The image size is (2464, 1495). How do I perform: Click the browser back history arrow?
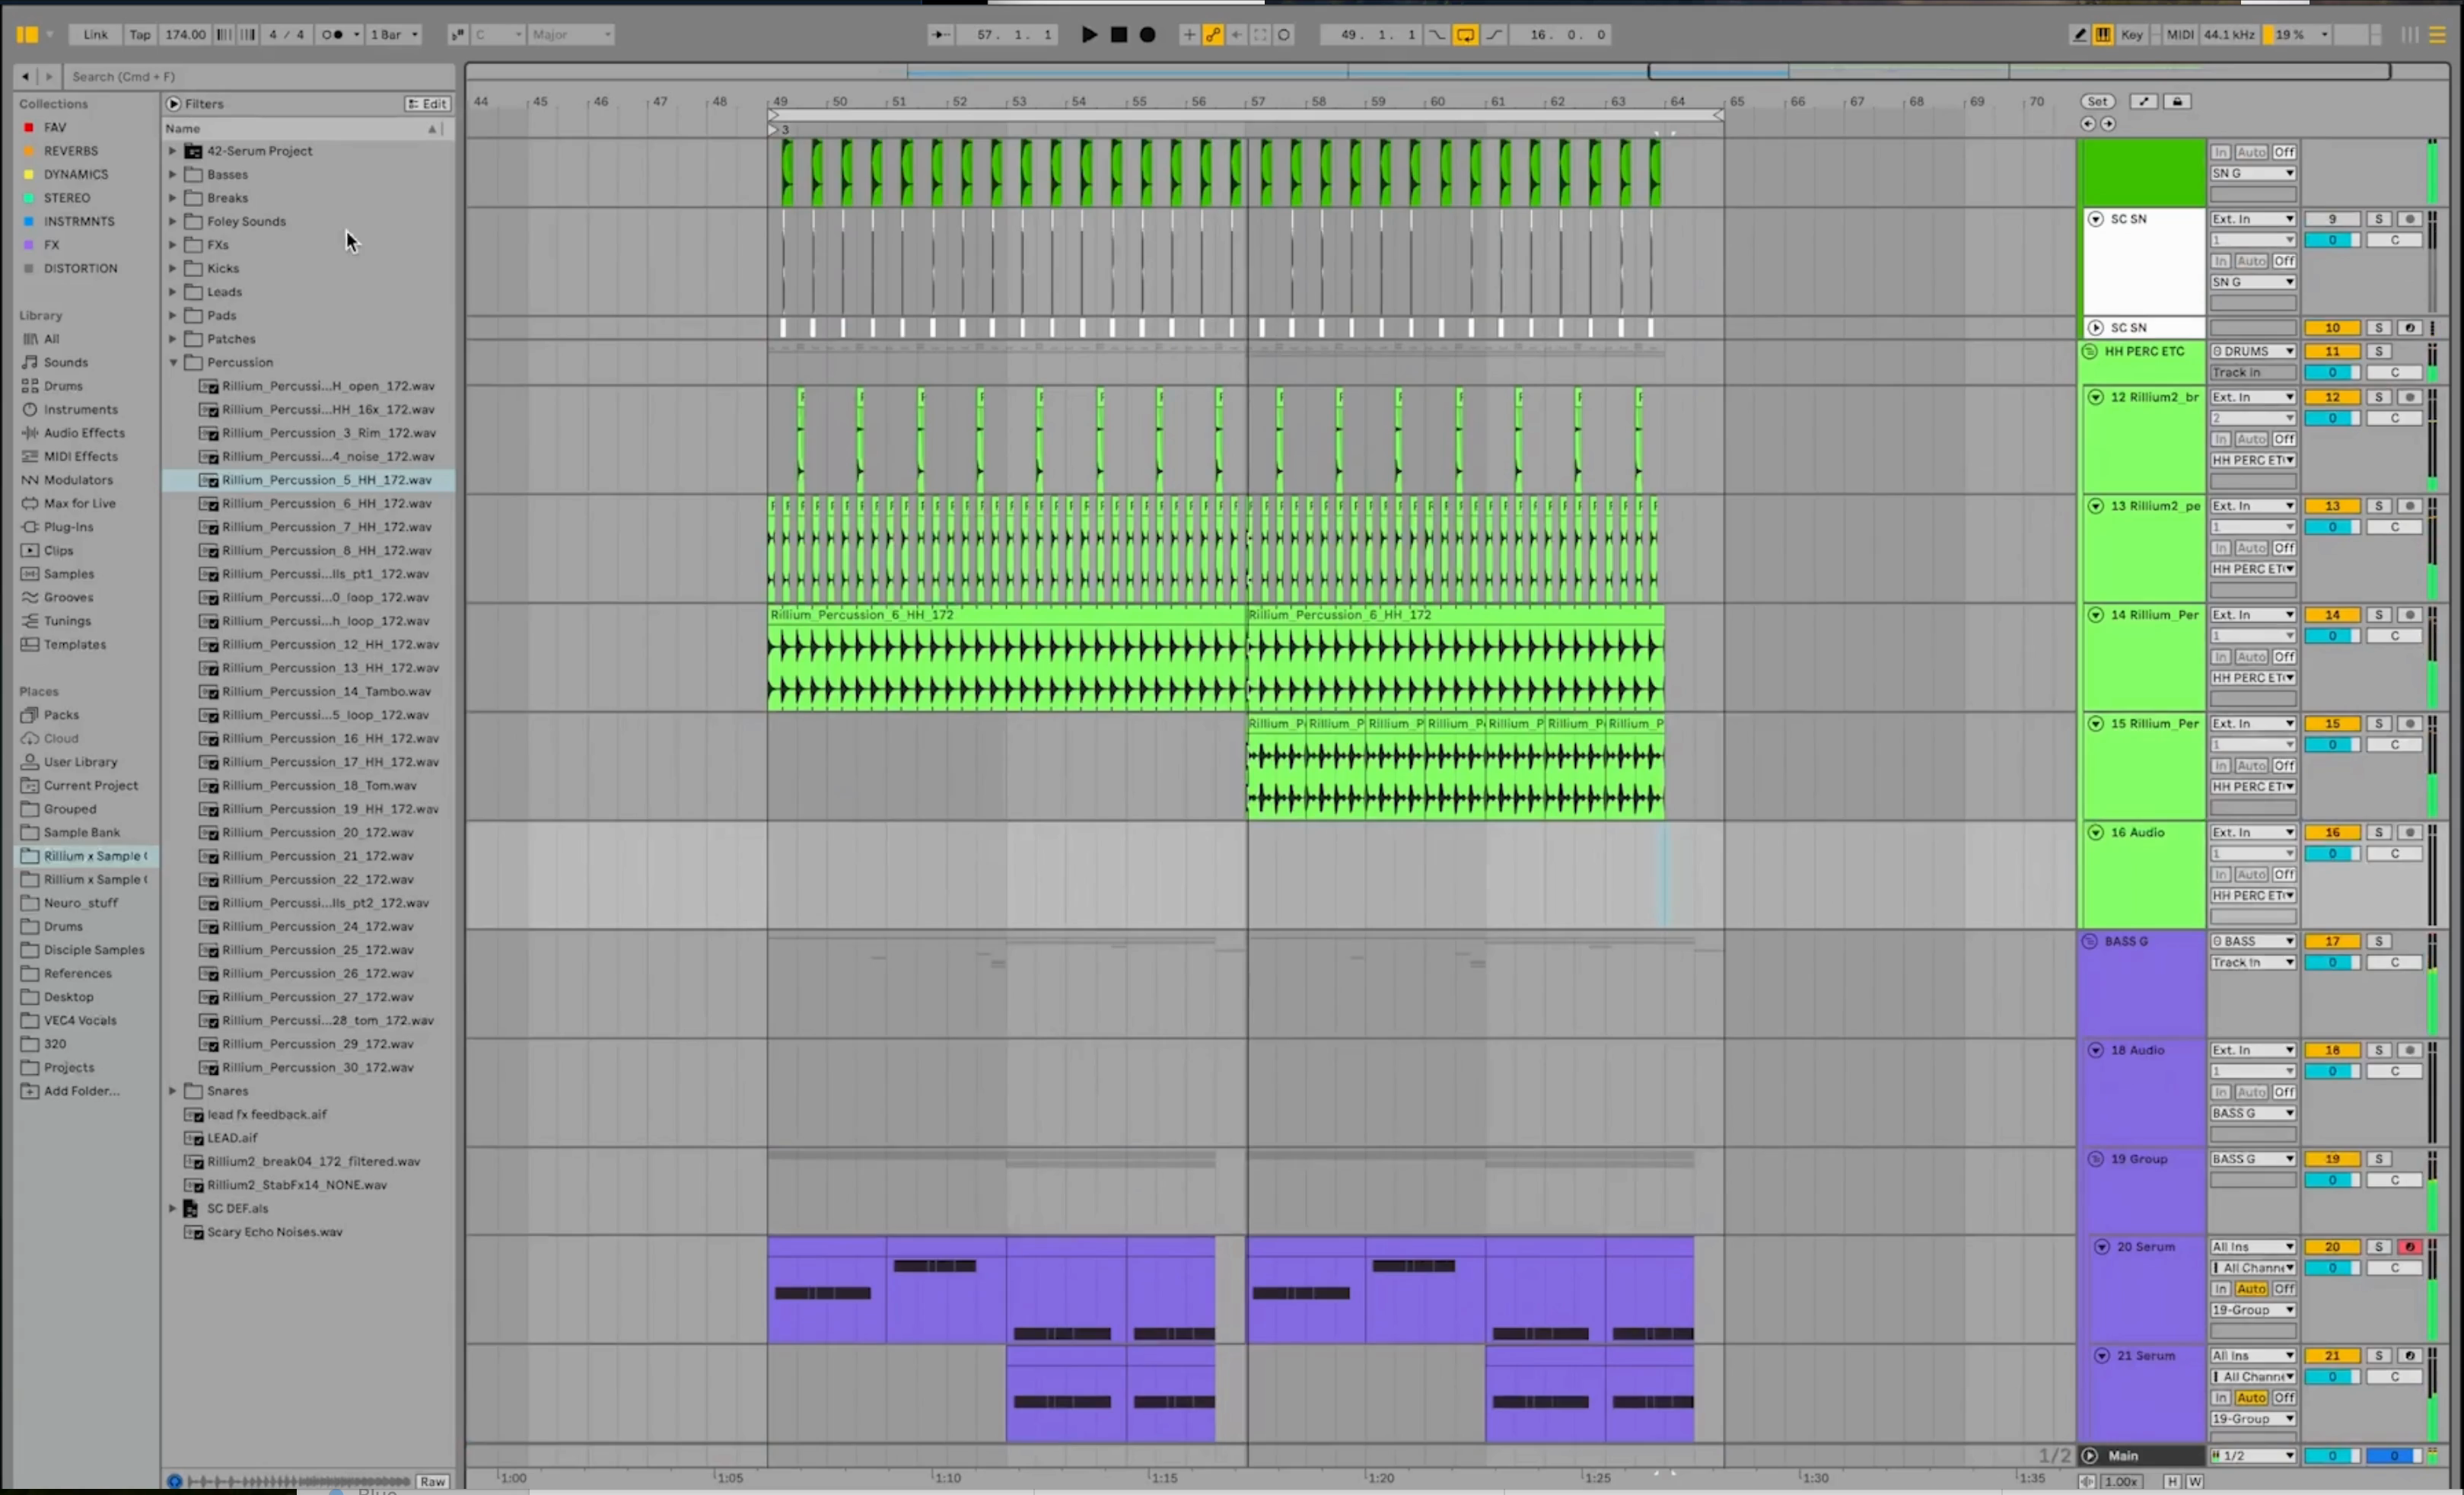[x=25, y=76]
